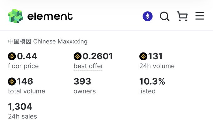Click listed percentage 10.3%
The image size is (213, 124).
pyautogui.click(x=152, y=82)
